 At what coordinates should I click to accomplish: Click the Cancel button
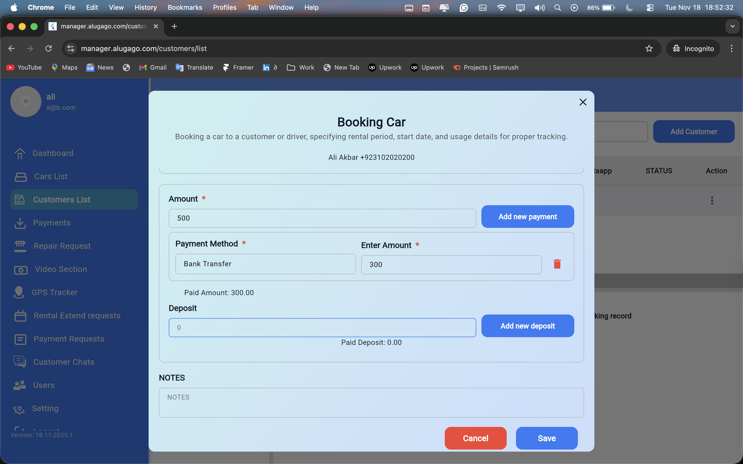click(x=475, y=438)
